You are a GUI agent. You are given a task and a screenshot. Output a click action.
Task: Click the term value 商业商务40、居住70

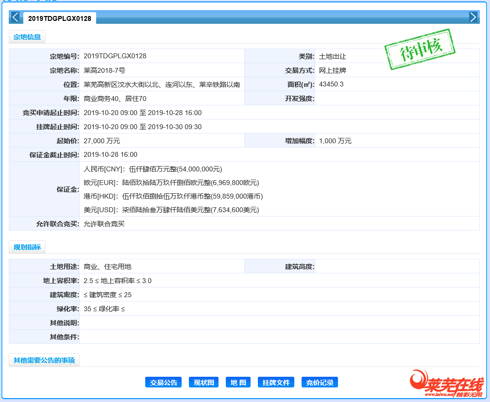(115, 99)
